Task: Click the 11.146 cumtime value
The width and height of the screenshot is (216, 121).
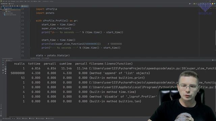Action: coord(65,68)
